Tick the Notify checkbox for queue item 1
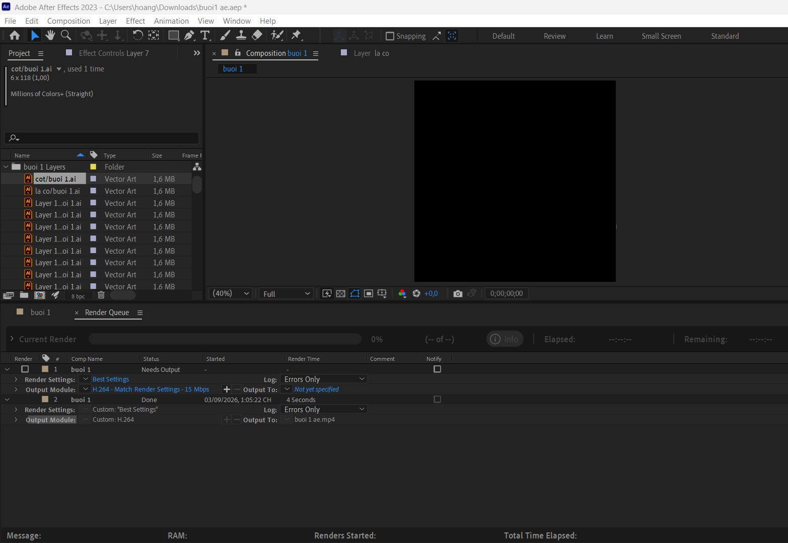This screenshot has width=788, height=543. point(437,369)
